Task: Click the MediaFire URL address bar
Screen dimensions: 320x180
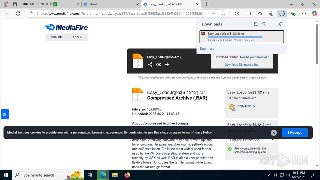Action: [x=122, y=13]
